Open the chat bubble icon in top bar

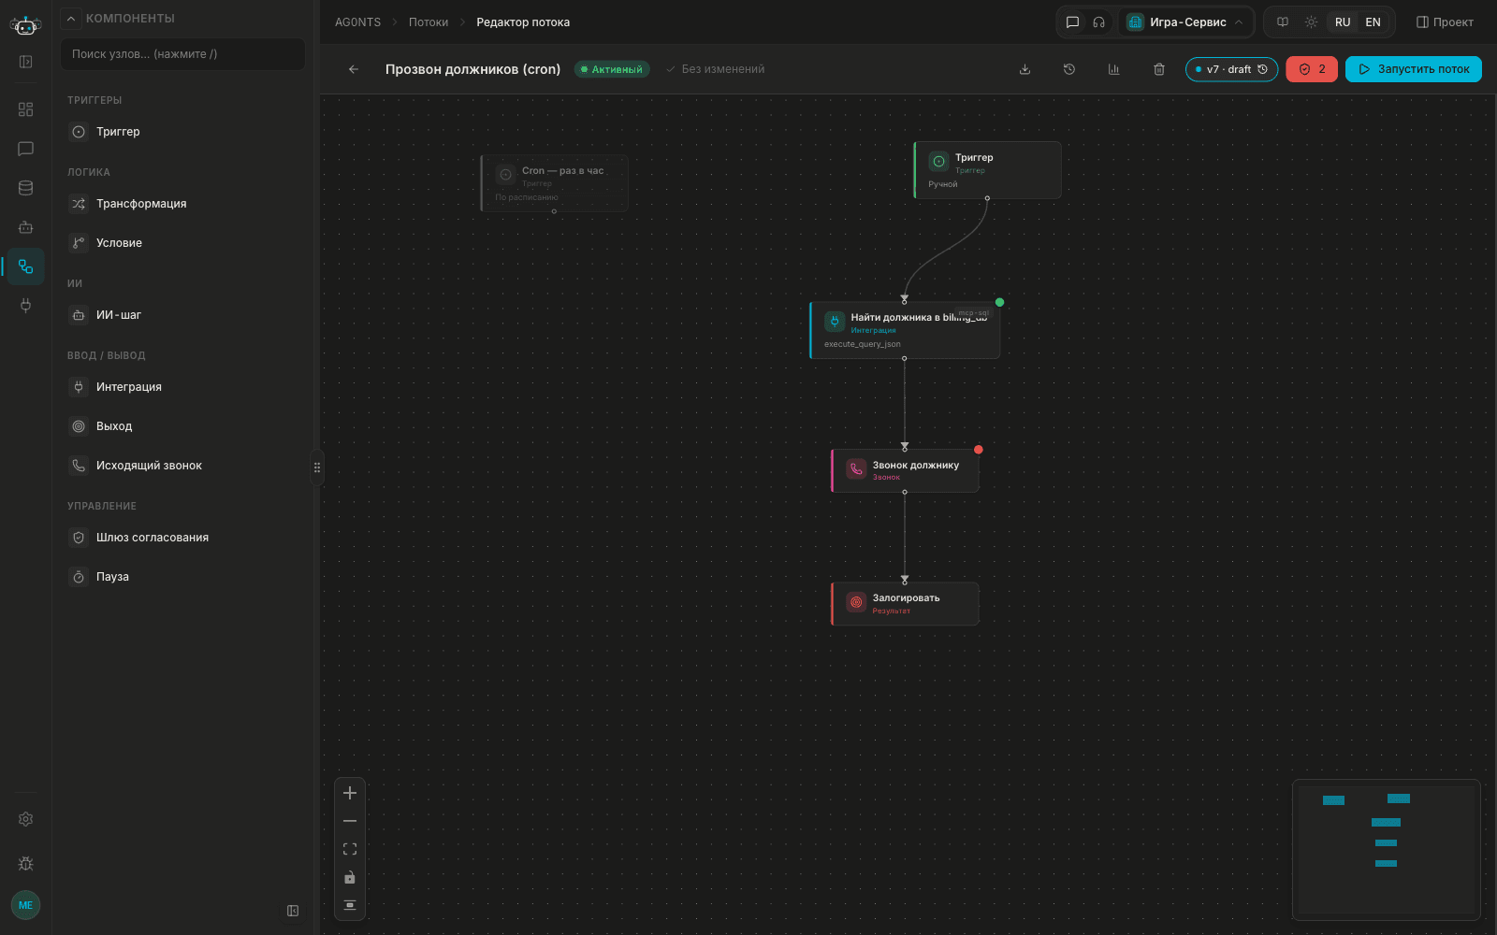tap(1073, 22)
